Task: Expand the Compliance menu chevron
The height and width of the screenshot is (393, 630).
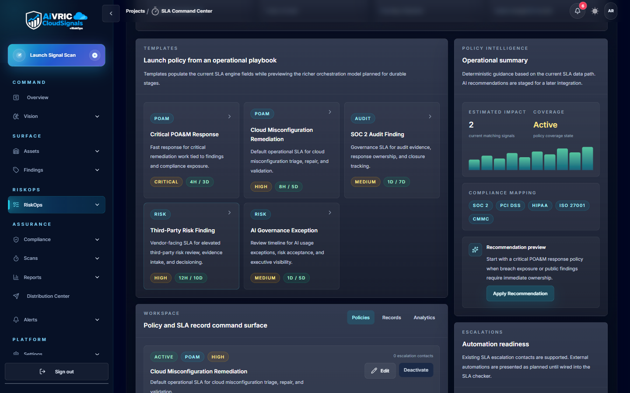Action: pos(97,239)
